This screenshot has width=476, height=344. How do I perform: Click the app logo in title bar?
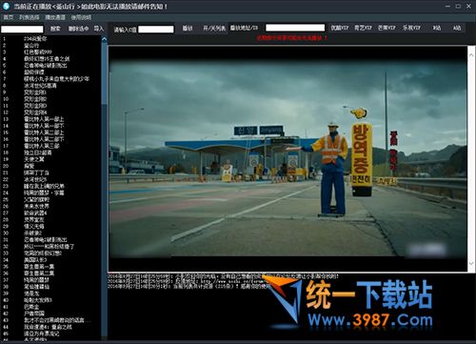pyautogui.click(x=6, y=6)
